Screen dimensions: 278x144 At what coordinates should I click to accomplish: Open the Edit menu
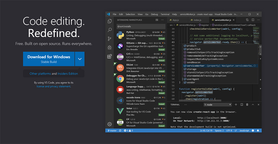121,14
